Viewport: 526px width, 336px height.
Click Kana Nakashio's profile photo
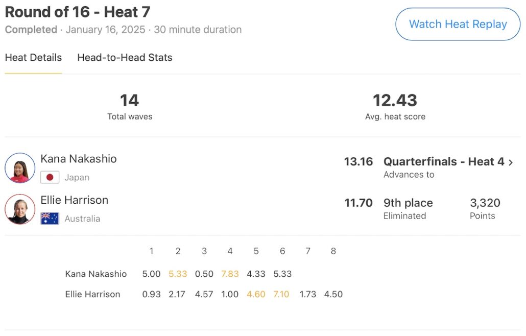click(20, 167)
